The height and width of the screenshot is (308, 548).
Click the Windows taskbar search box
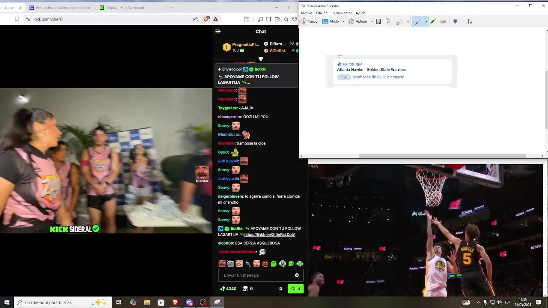point(63,302)
